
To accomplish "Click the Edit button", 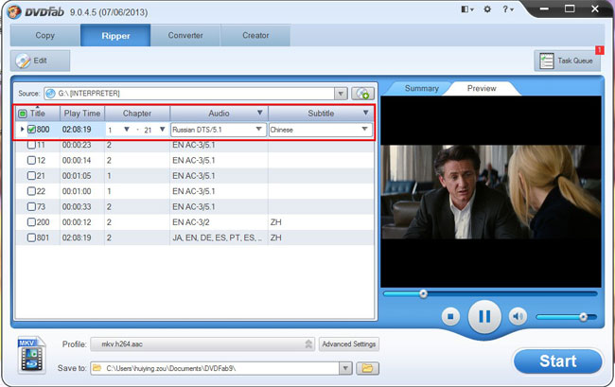I will pos(40,61).
